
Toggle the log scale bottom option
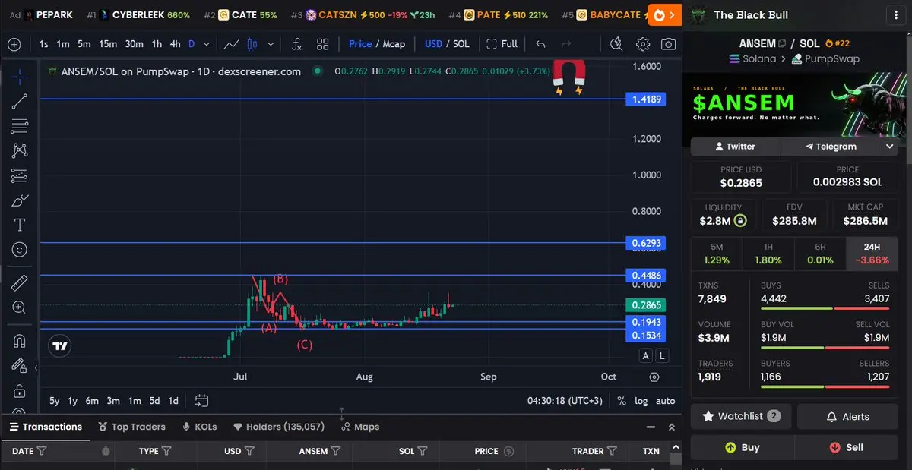click(641, 401)
